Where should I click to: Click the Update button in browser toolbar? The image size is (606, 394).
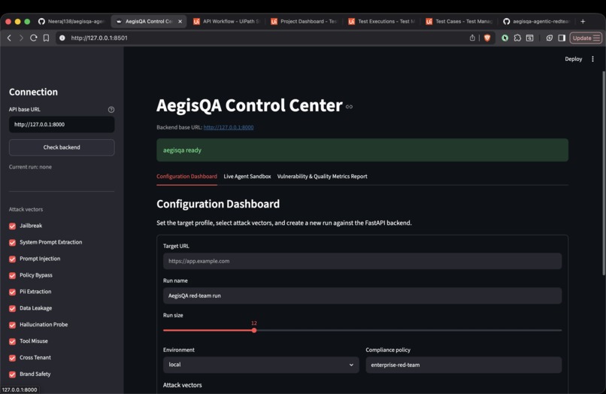click(586, 38)
